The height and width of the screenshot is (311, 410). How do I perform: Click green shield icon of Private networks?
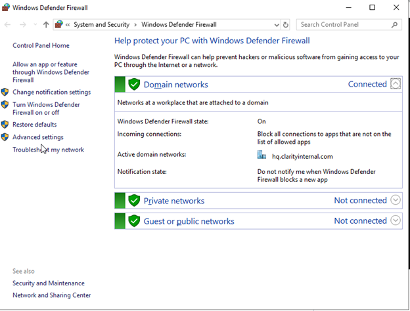click(134, 201)
